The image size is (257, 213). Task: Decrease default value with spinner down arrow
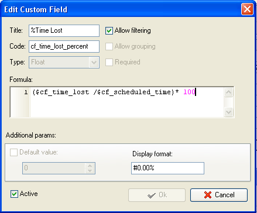(x=90, y=171)
